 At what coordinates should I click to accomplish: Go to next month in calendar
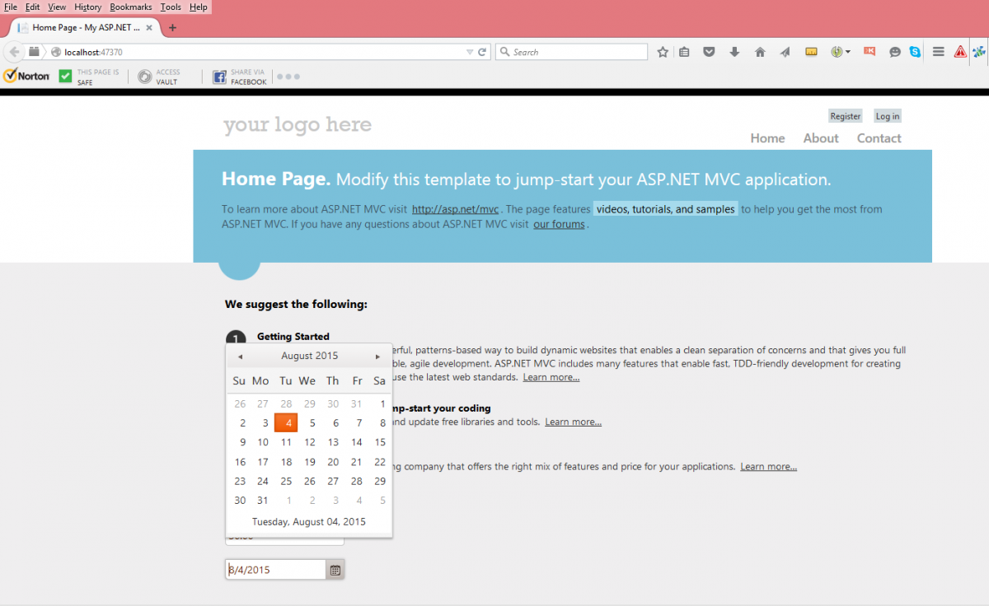coord(377,357)
